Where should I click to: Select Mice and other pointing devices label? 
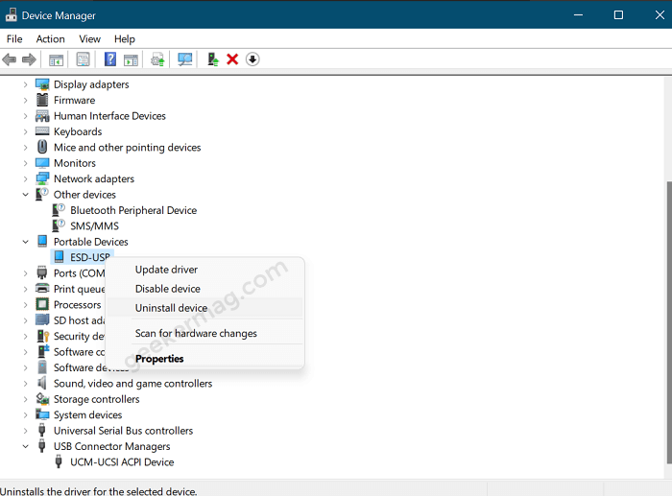click(128, 148)
